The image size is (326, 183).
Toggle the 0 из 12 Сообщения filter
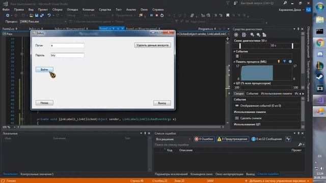(x=266, y=139)
